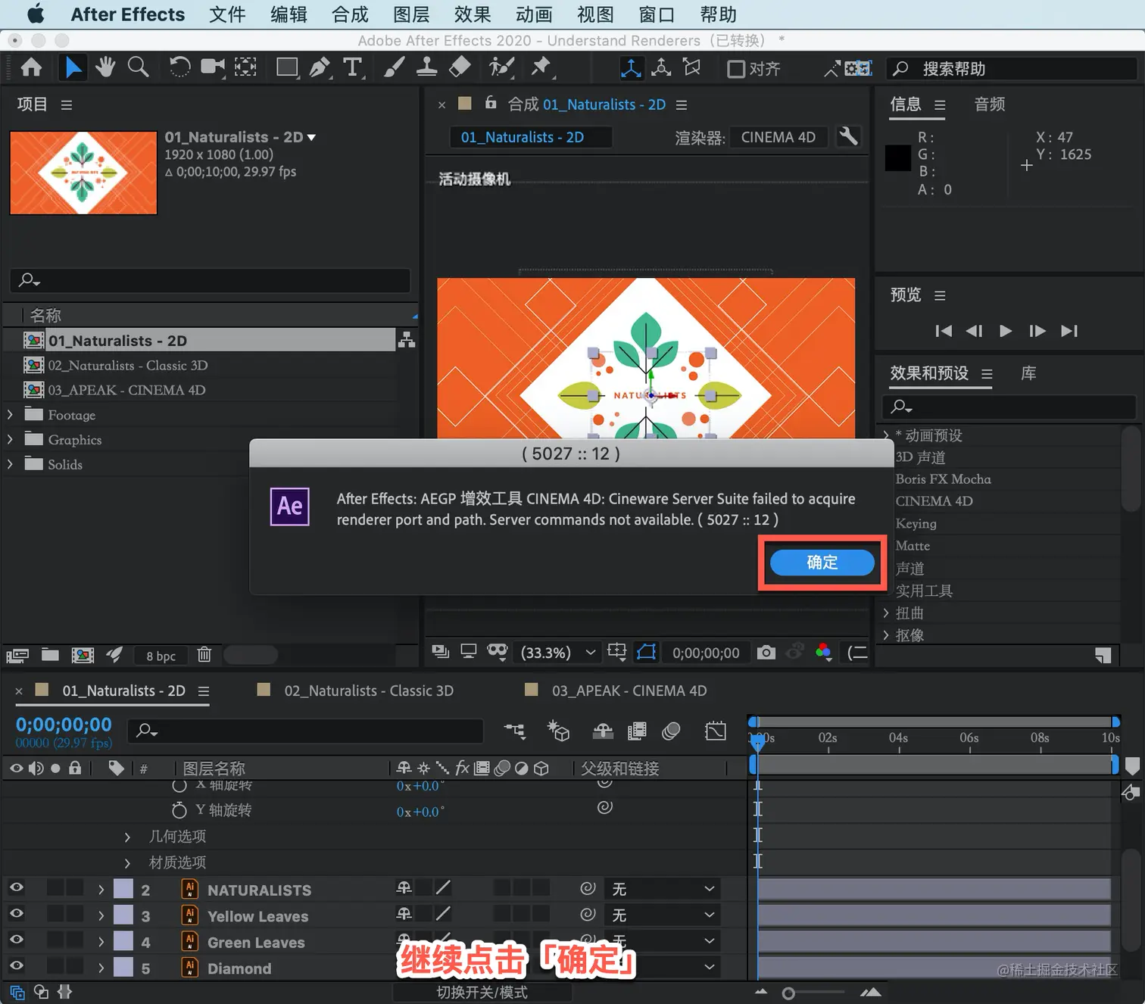The image size is (1145, 1004).
Task: Open Interpret Footage in Project panel
Action: (x=17, y=655)
